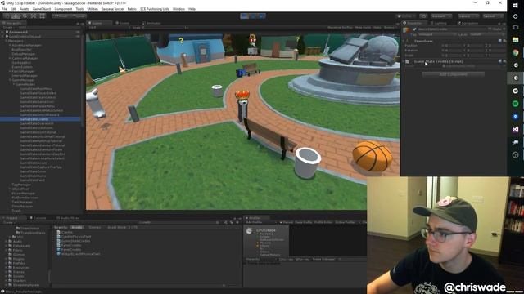Select the GameStateCredits asset in Project
This screenshot has width=524, height=294.
[75, 241]
